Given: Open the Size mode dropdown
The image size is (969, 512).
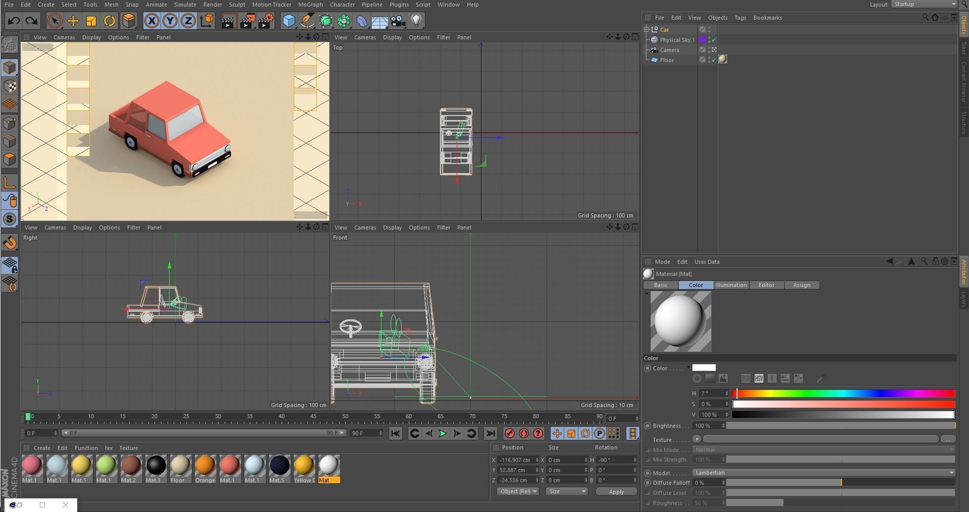Looking at the screenshot, I should coord(567,492).
